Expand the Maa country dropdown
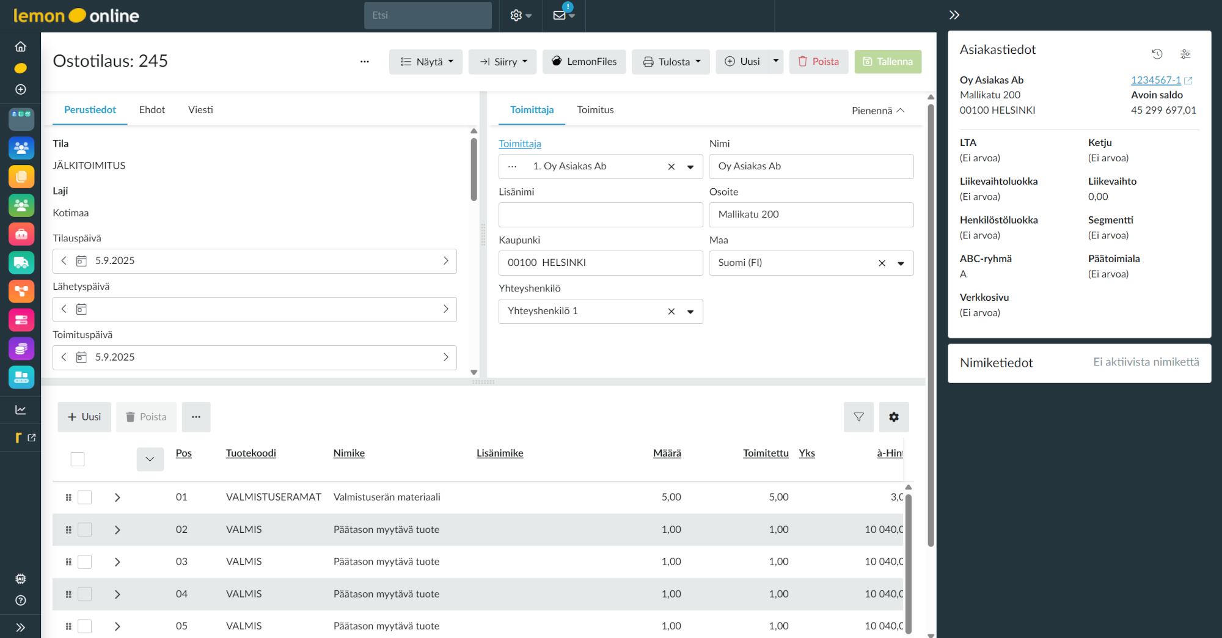Screen dimensions: 1222x638 pos(901,263)
